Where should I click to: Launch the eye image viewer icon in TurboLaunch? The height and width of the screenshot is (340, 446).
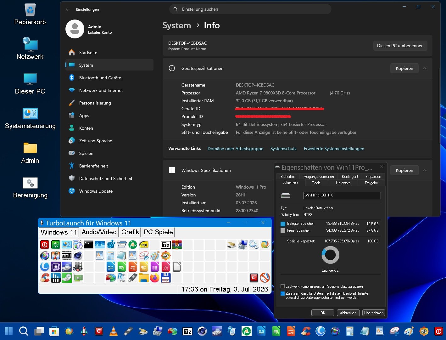(x=166, y=256)
